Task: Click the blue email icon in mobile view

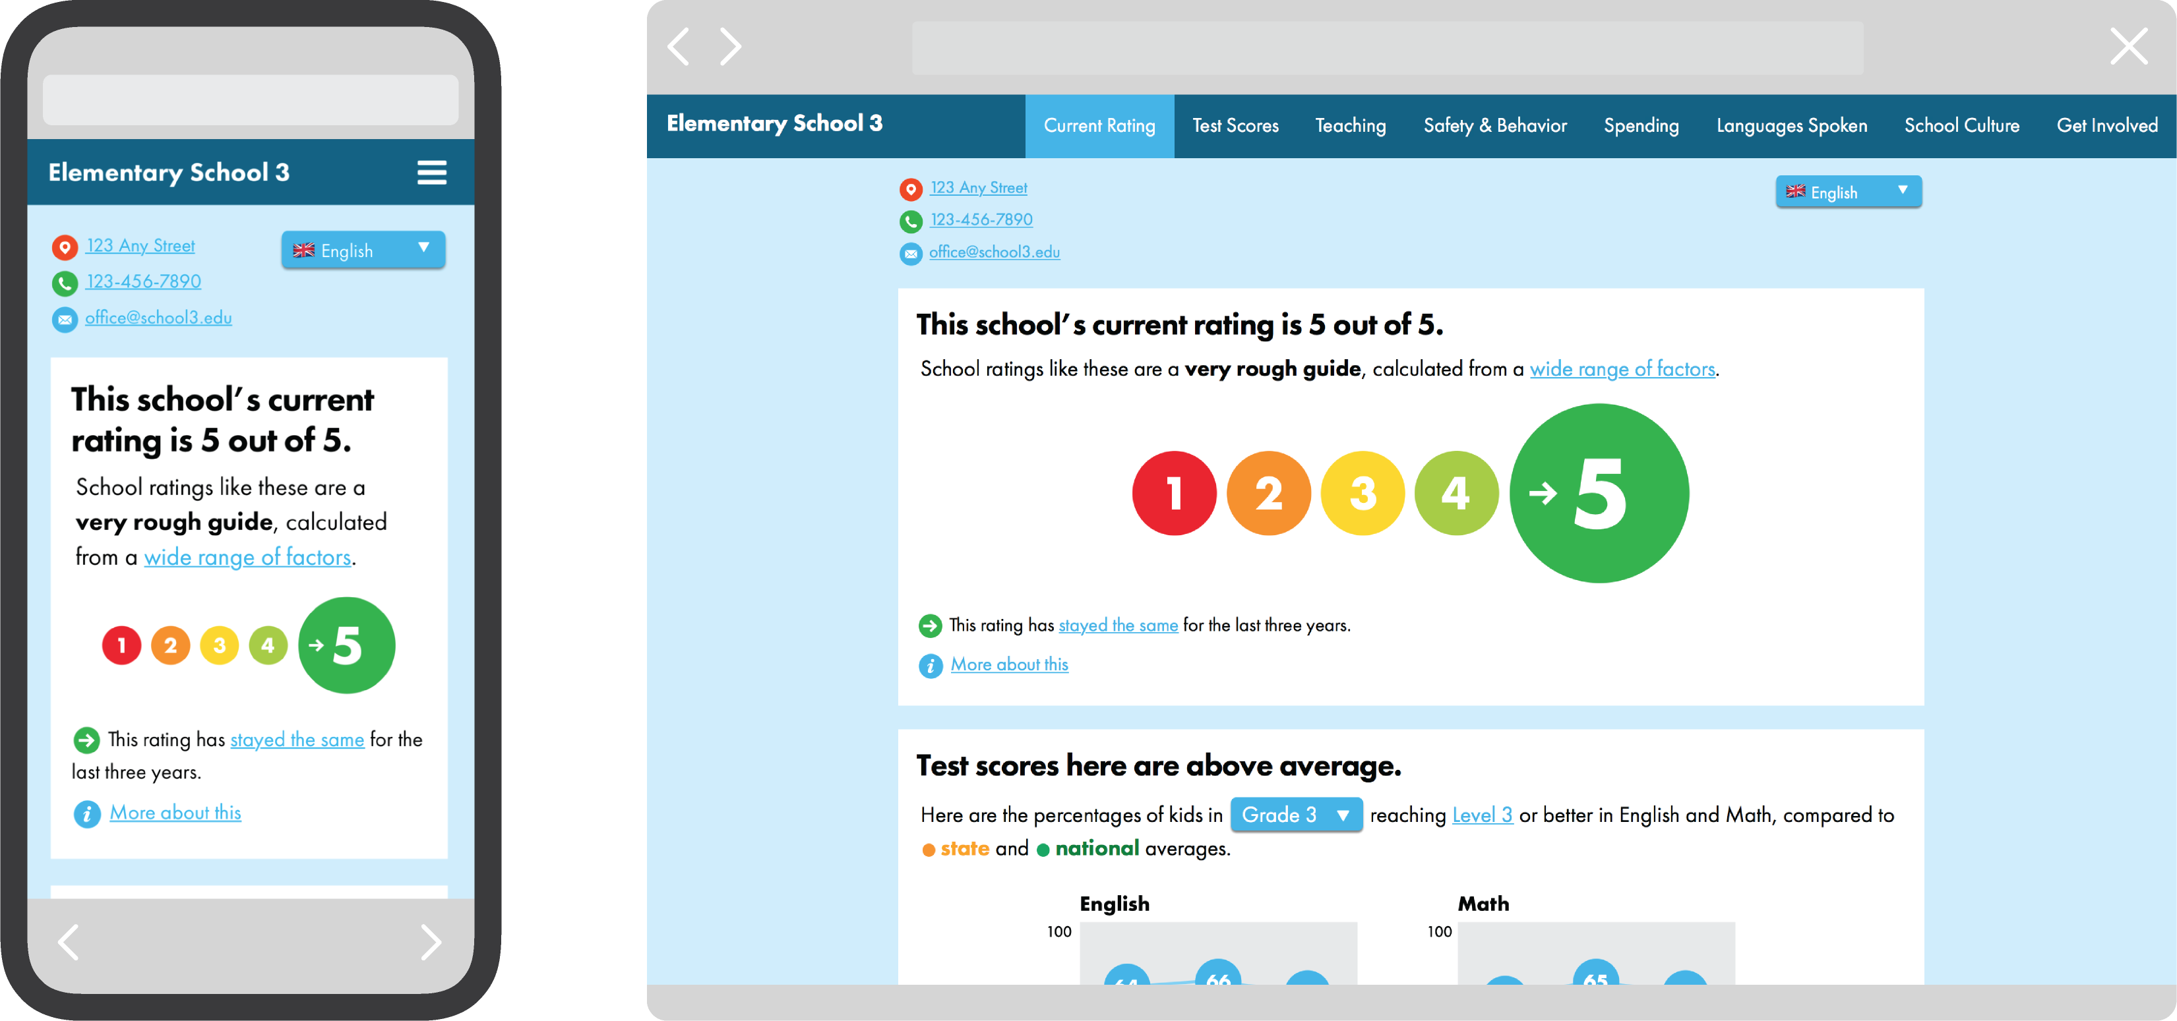Action: click(x=64, y=319)
